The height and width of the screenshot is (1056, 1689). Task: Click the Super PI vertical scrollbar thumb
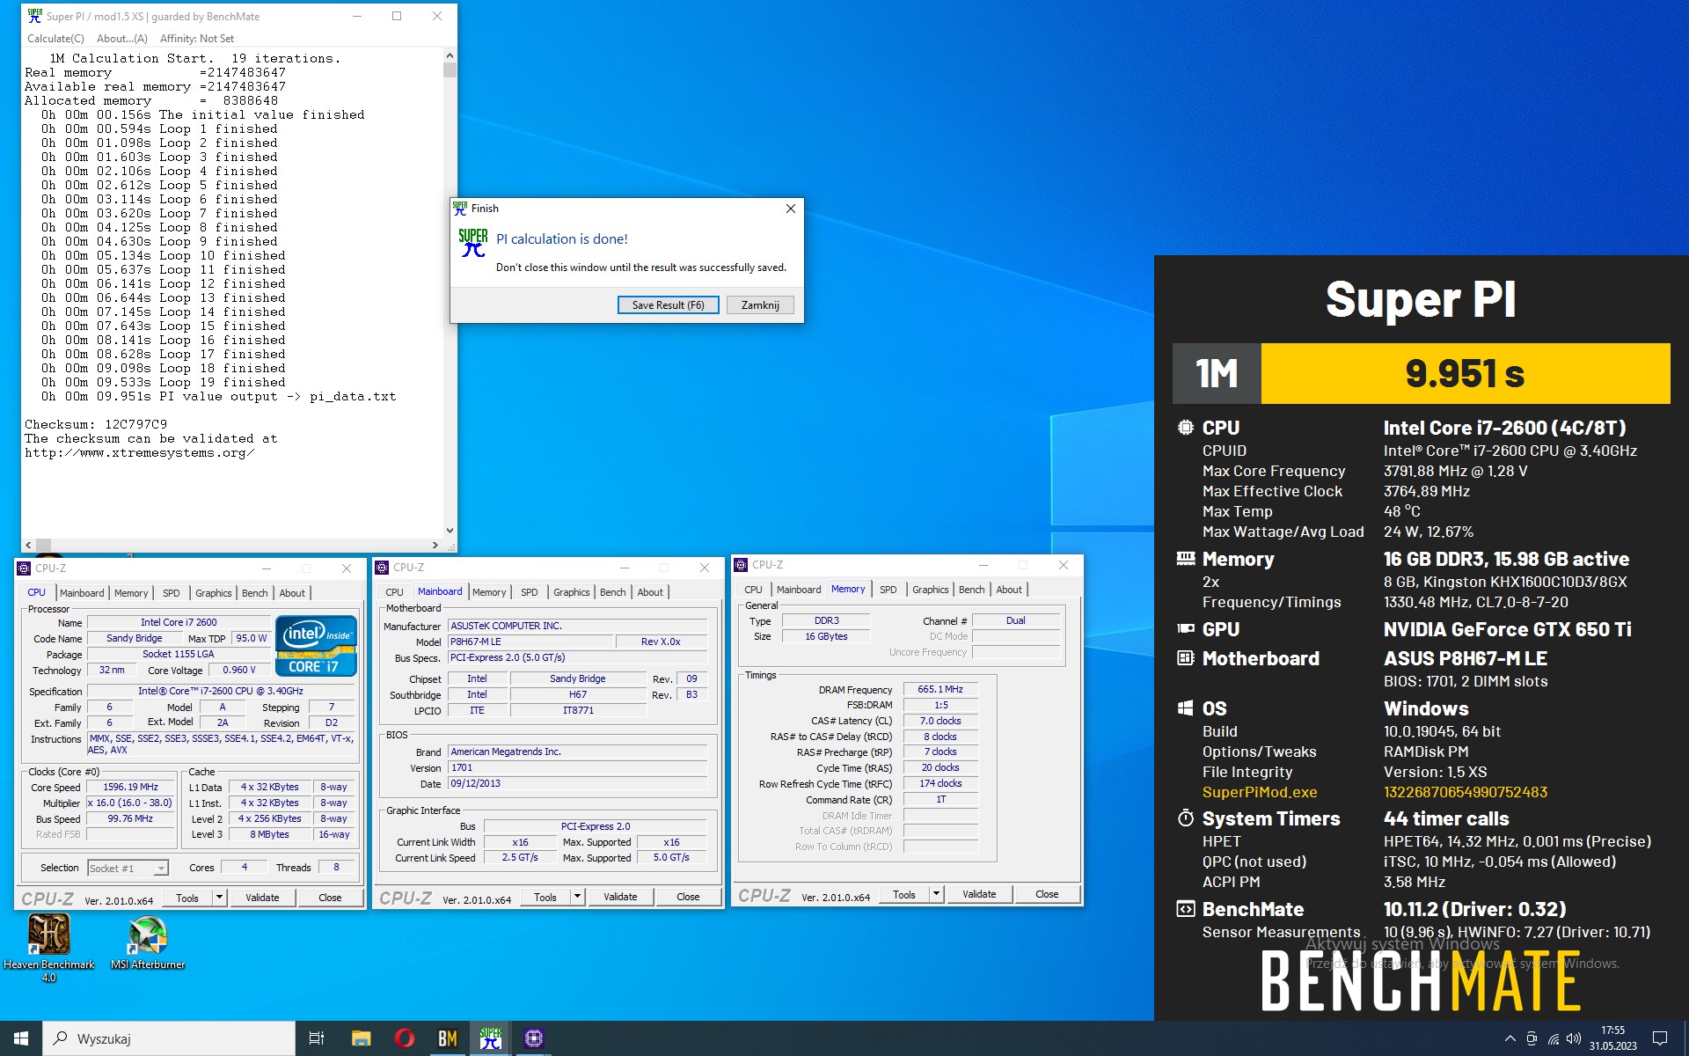pos(450,70)
